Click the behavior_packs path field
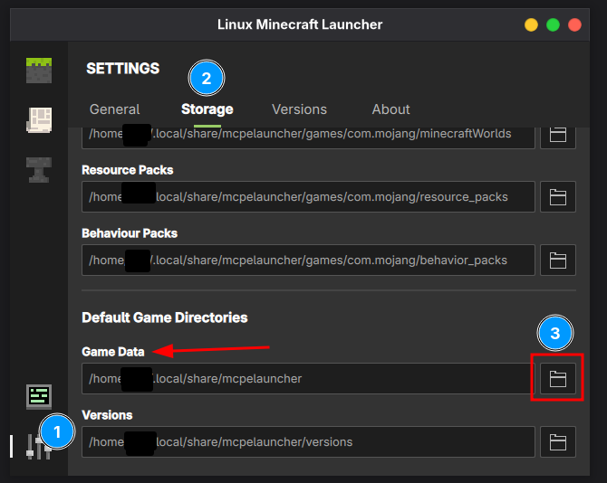The height and width of the screenshot is (483, 607). (x=308, y=260)
